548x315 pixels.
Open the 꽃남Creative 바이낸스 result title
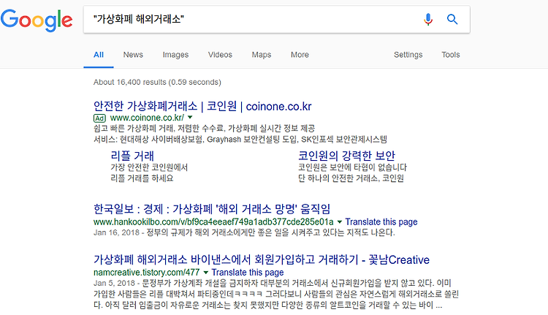click(262, 259)
